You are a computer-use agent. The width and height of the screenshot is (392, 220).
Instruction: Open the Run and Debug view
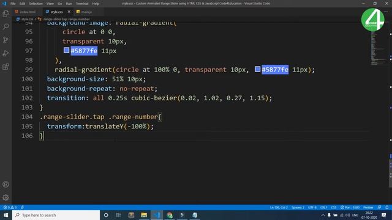(x=6, y=53)
